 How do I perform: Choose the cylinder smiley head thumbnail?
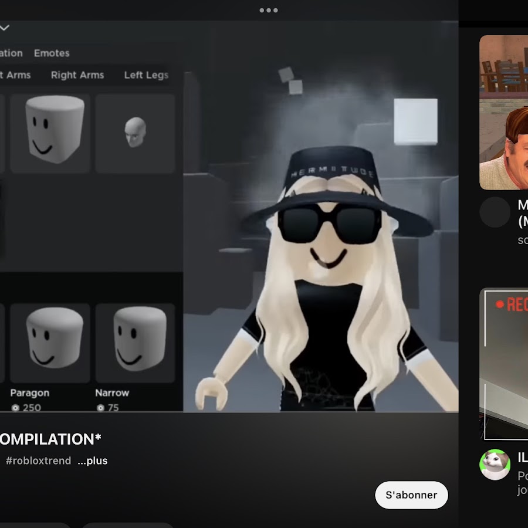50,133
